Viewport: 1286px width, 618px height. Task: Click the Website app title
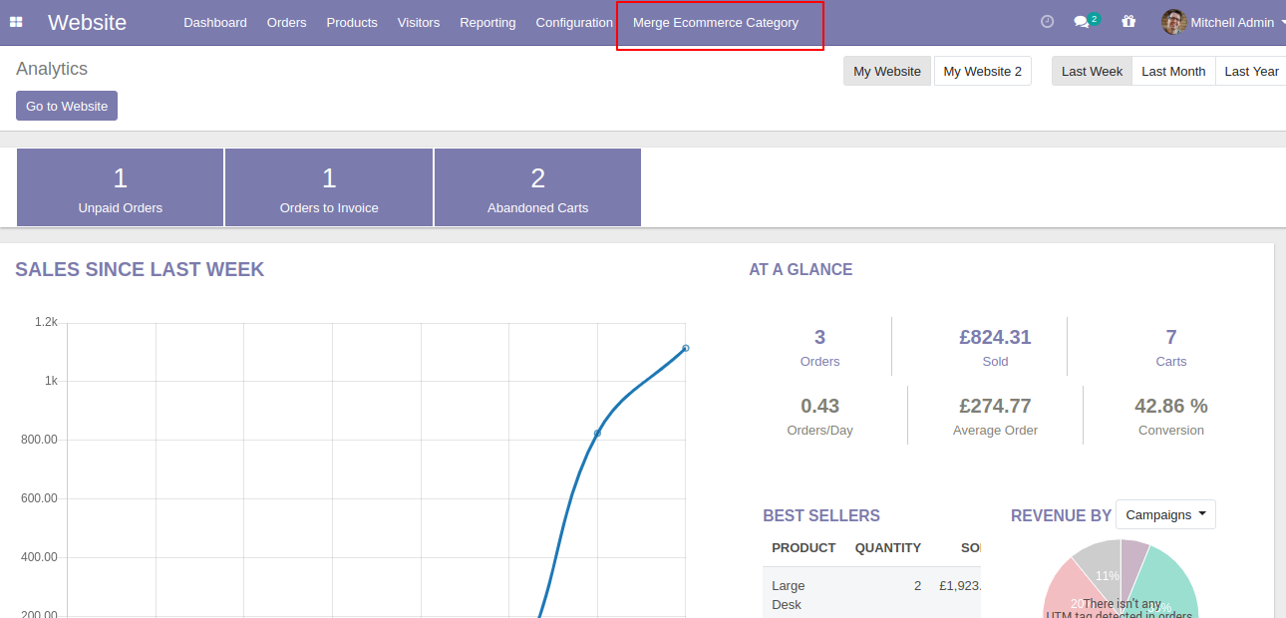click(87, 22)
